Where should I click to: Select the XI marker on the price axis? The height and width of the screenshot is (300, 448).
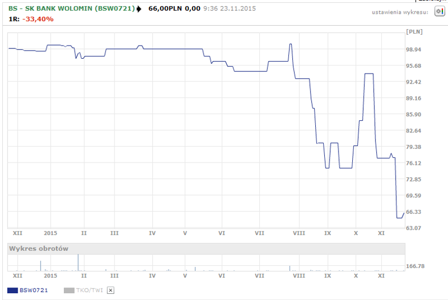pos(381,233)
